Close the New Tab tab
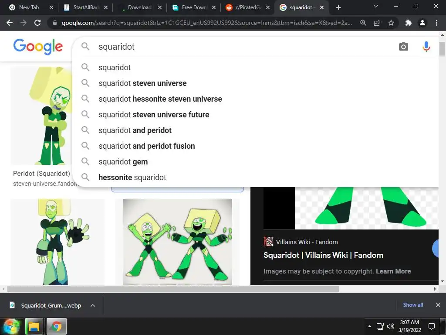Viewport: 446px width, 335px height. pos(51,7)
